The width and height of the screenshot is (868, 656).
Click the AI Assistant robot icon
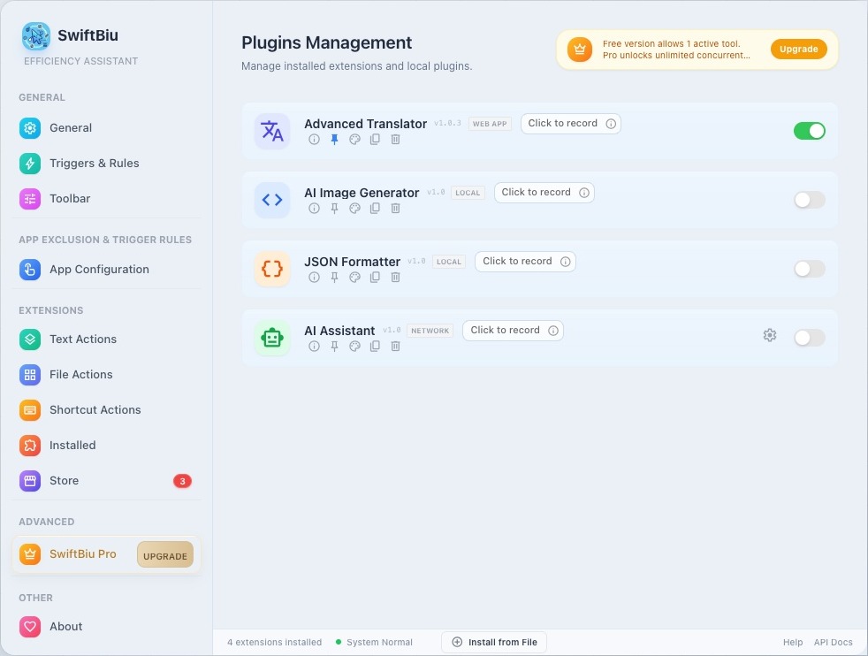(272, 338)
